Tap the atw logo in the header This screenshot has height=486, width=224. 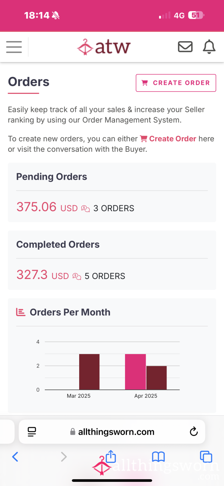pyautogui.click(x=104, y=47)
